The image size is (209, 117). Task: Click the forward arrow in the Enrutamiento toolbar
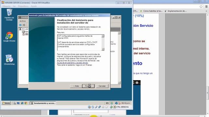click(x=24, y=25)
